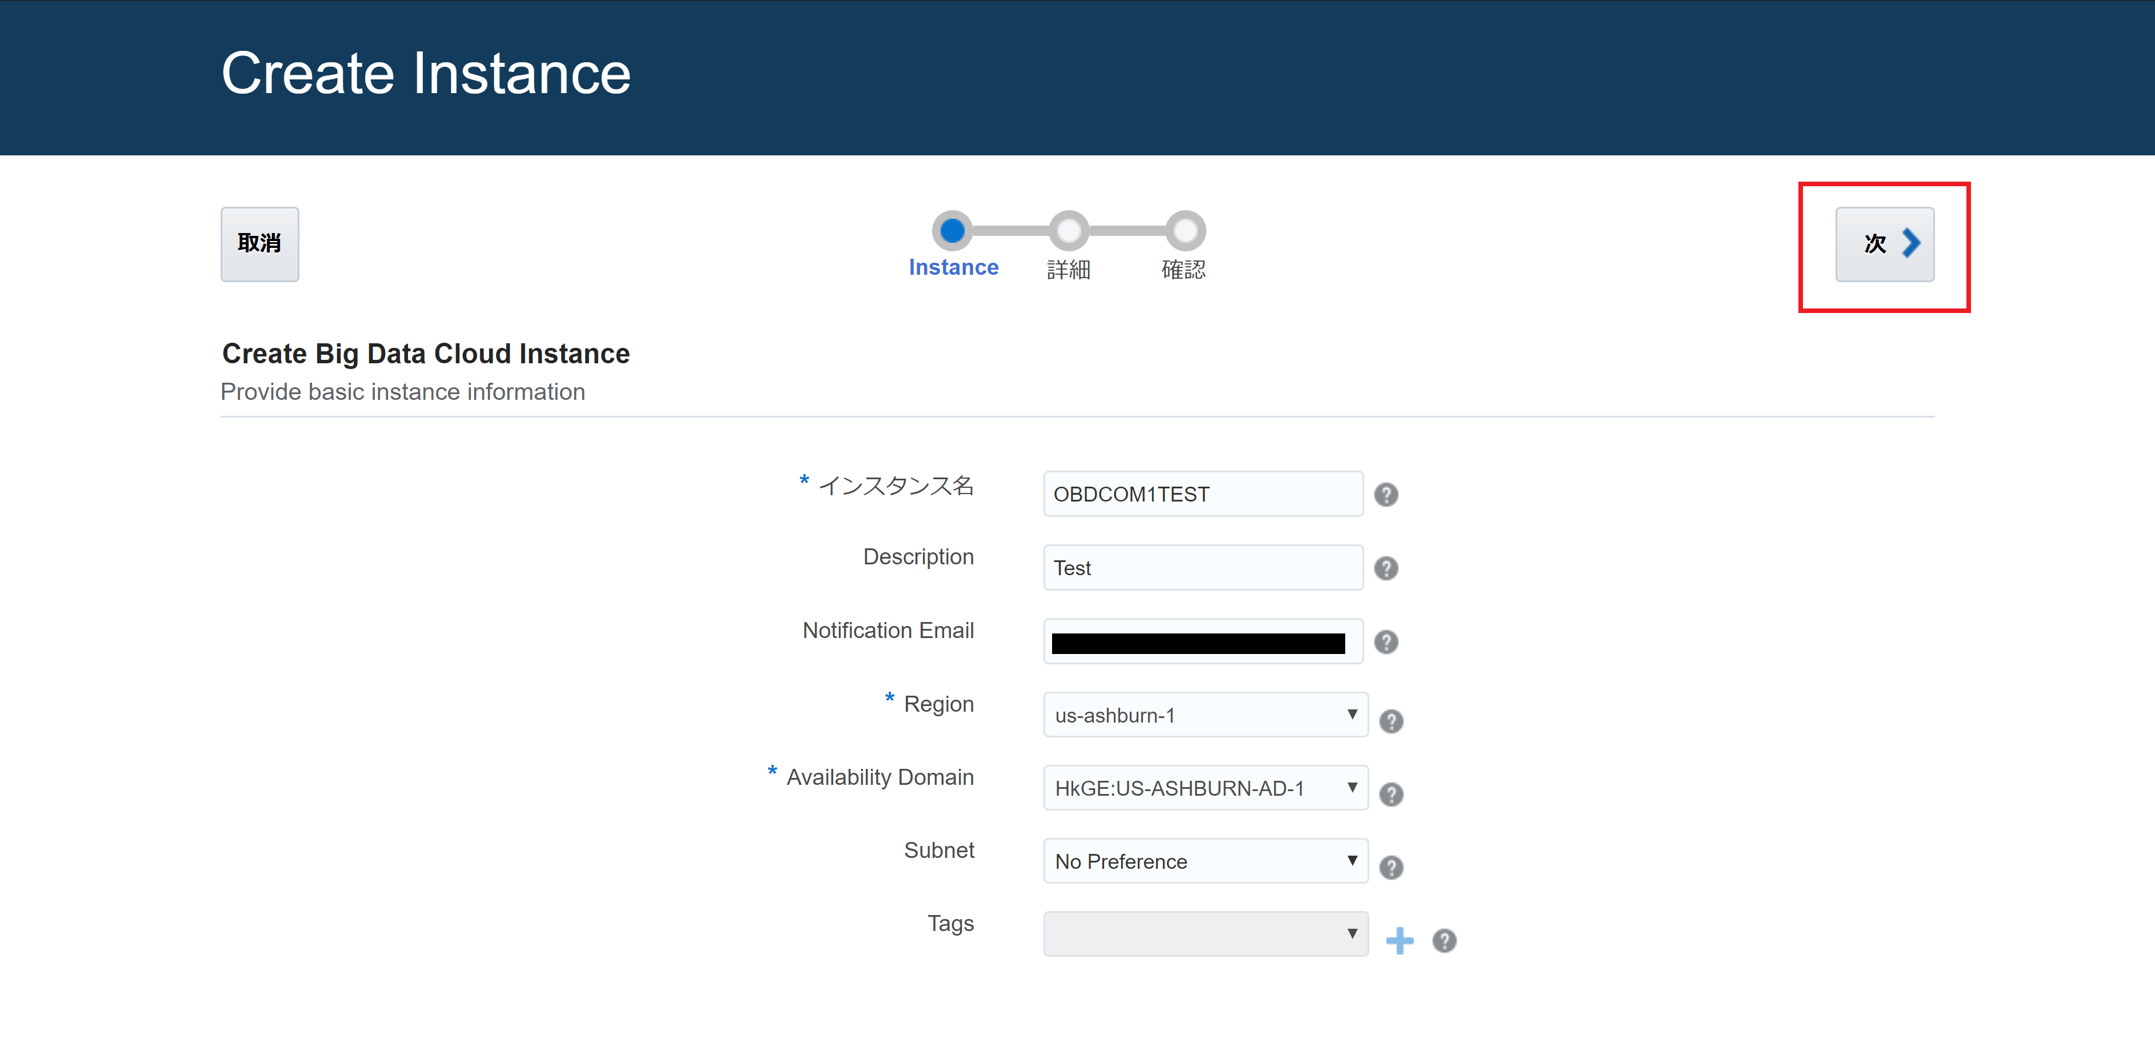Expand the Availability Domain dropdown
This screenshot has height=1039, width=2155.
click(x=1205, y=788)
